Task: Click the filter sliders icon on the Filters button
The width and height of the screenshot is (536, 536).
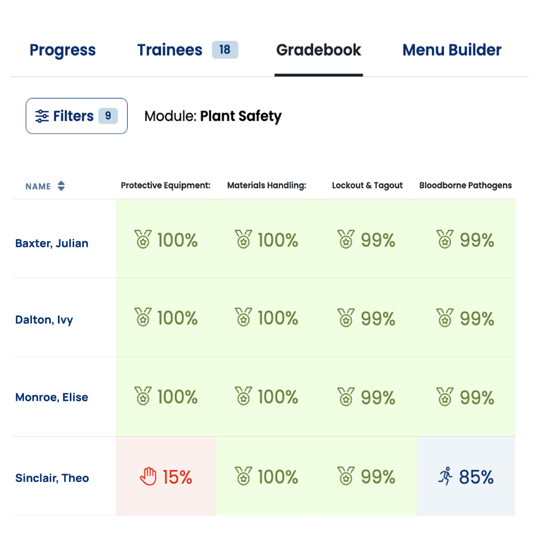Action: [x=42, y=116]
